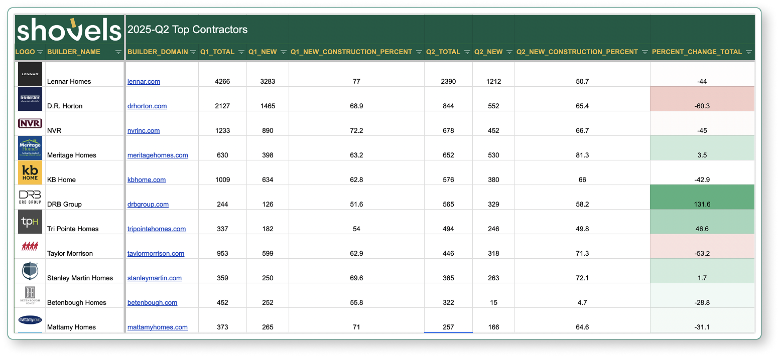Screen dimensions: 779x357
Task: Select the DRB Group name cell
Action: [85, 197]
